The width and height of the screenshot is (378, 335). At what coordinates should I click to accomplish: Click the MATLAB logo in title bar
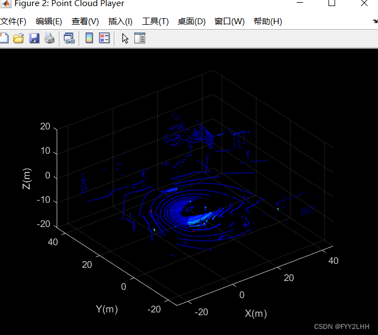(x=6, y=3)
